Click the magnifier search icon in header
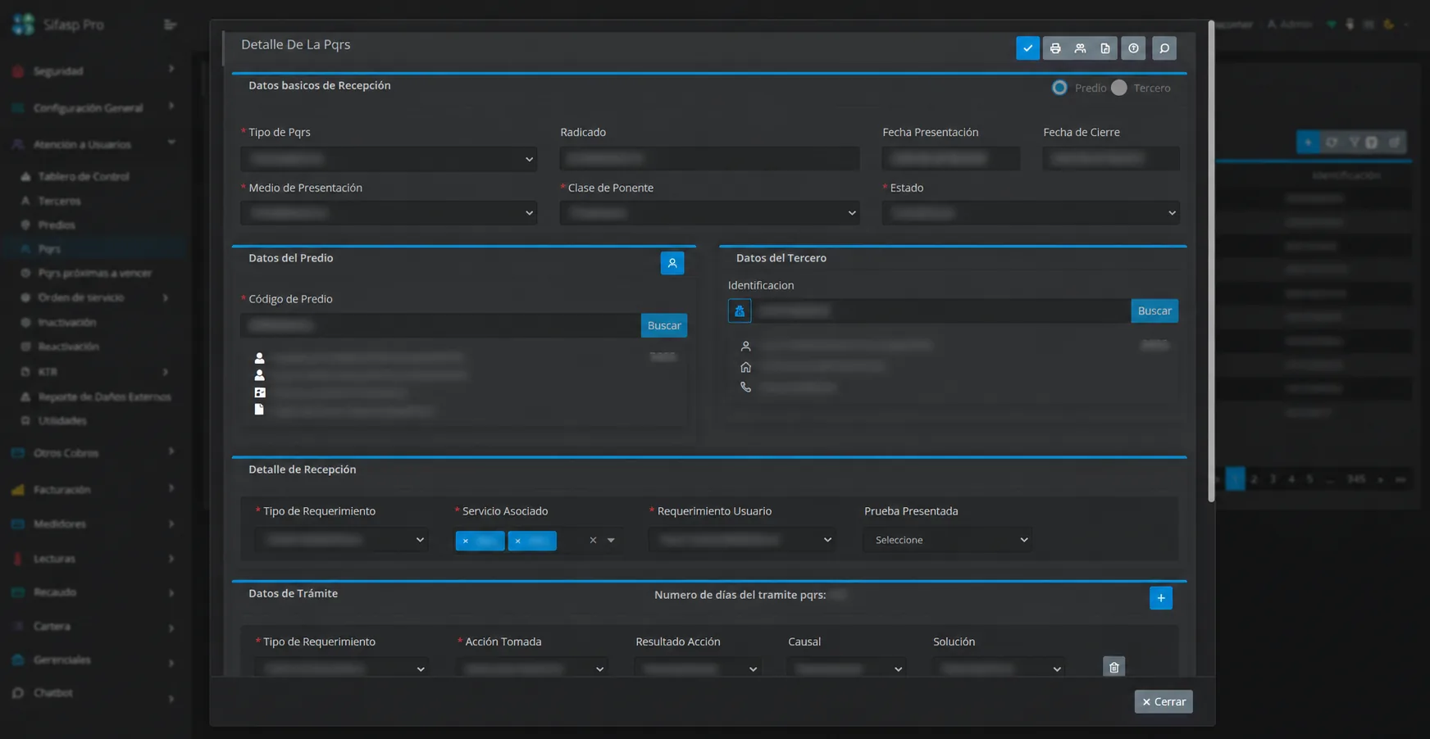The image size is (1430, 739). [x=1164, y=48]
